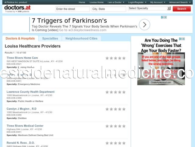Image resolution: width=195 pixels, height=147 pixels.
Task: Rate Three Rivers Medical Center five stars
Action: pos(124,126)
